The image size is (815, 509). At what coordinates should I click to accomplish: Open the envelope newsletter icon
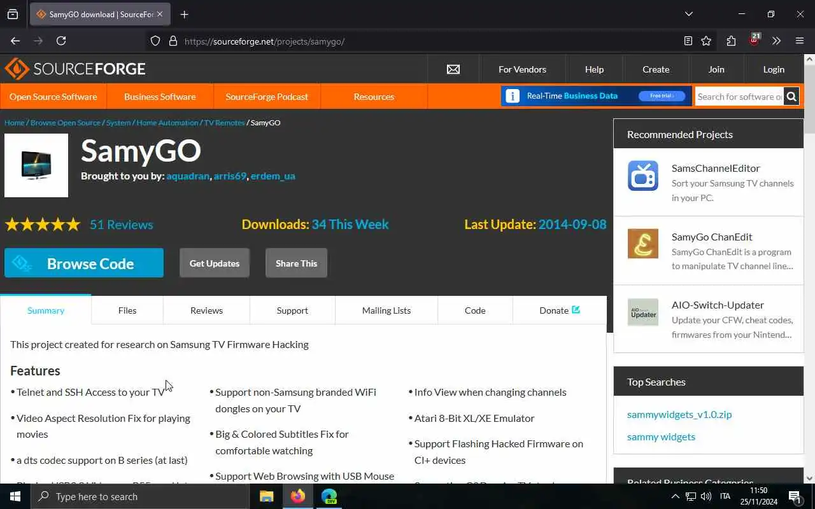pos(453,69)
